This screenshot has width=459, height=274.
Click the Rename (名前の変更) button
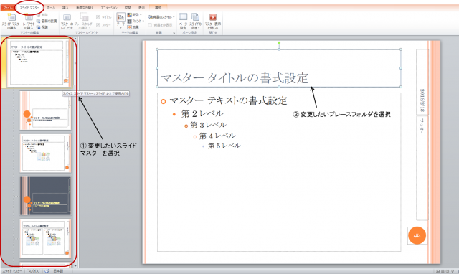point(47,21)
